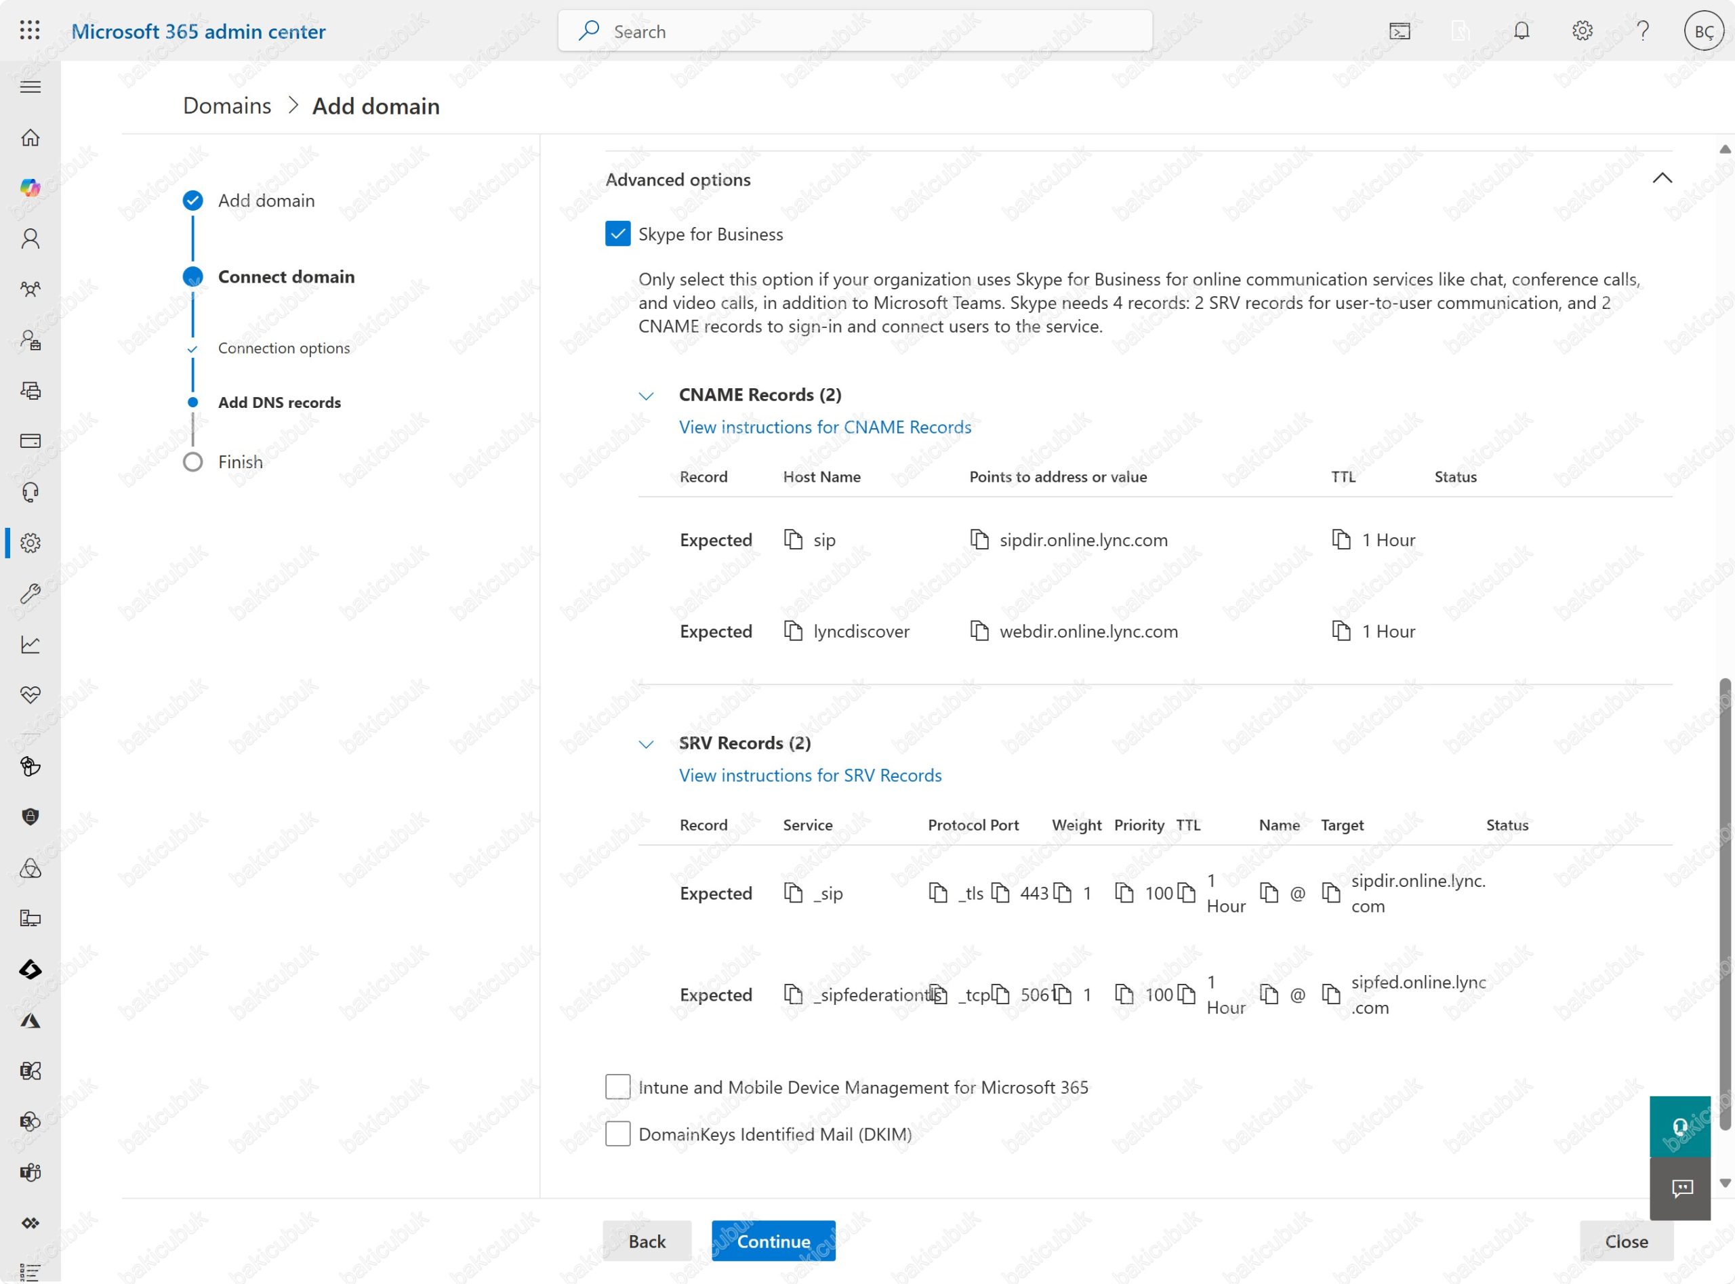Go to Home in left navigation

[30, 138]
